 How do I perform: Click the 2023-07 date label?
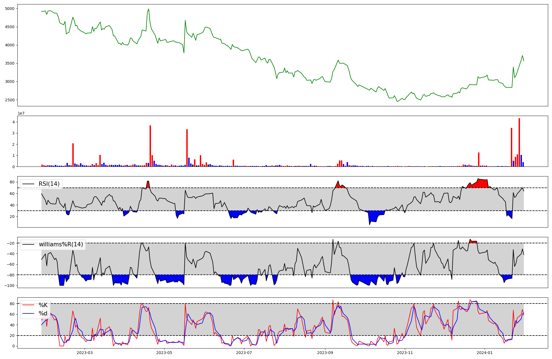tap(244, 353)
